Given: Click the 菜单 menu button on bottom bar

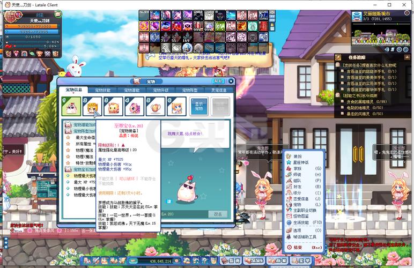Looking at the screenshot, I should (x=301, y=260).
